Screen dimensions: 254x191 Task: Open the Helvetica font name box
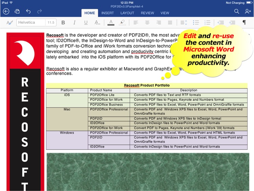[31, 22]
